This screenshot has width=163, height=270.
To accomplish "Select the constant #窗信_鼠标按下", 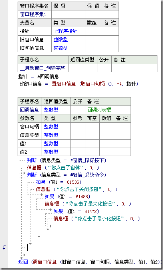I will pyautogui.click(x=87, y=160).
